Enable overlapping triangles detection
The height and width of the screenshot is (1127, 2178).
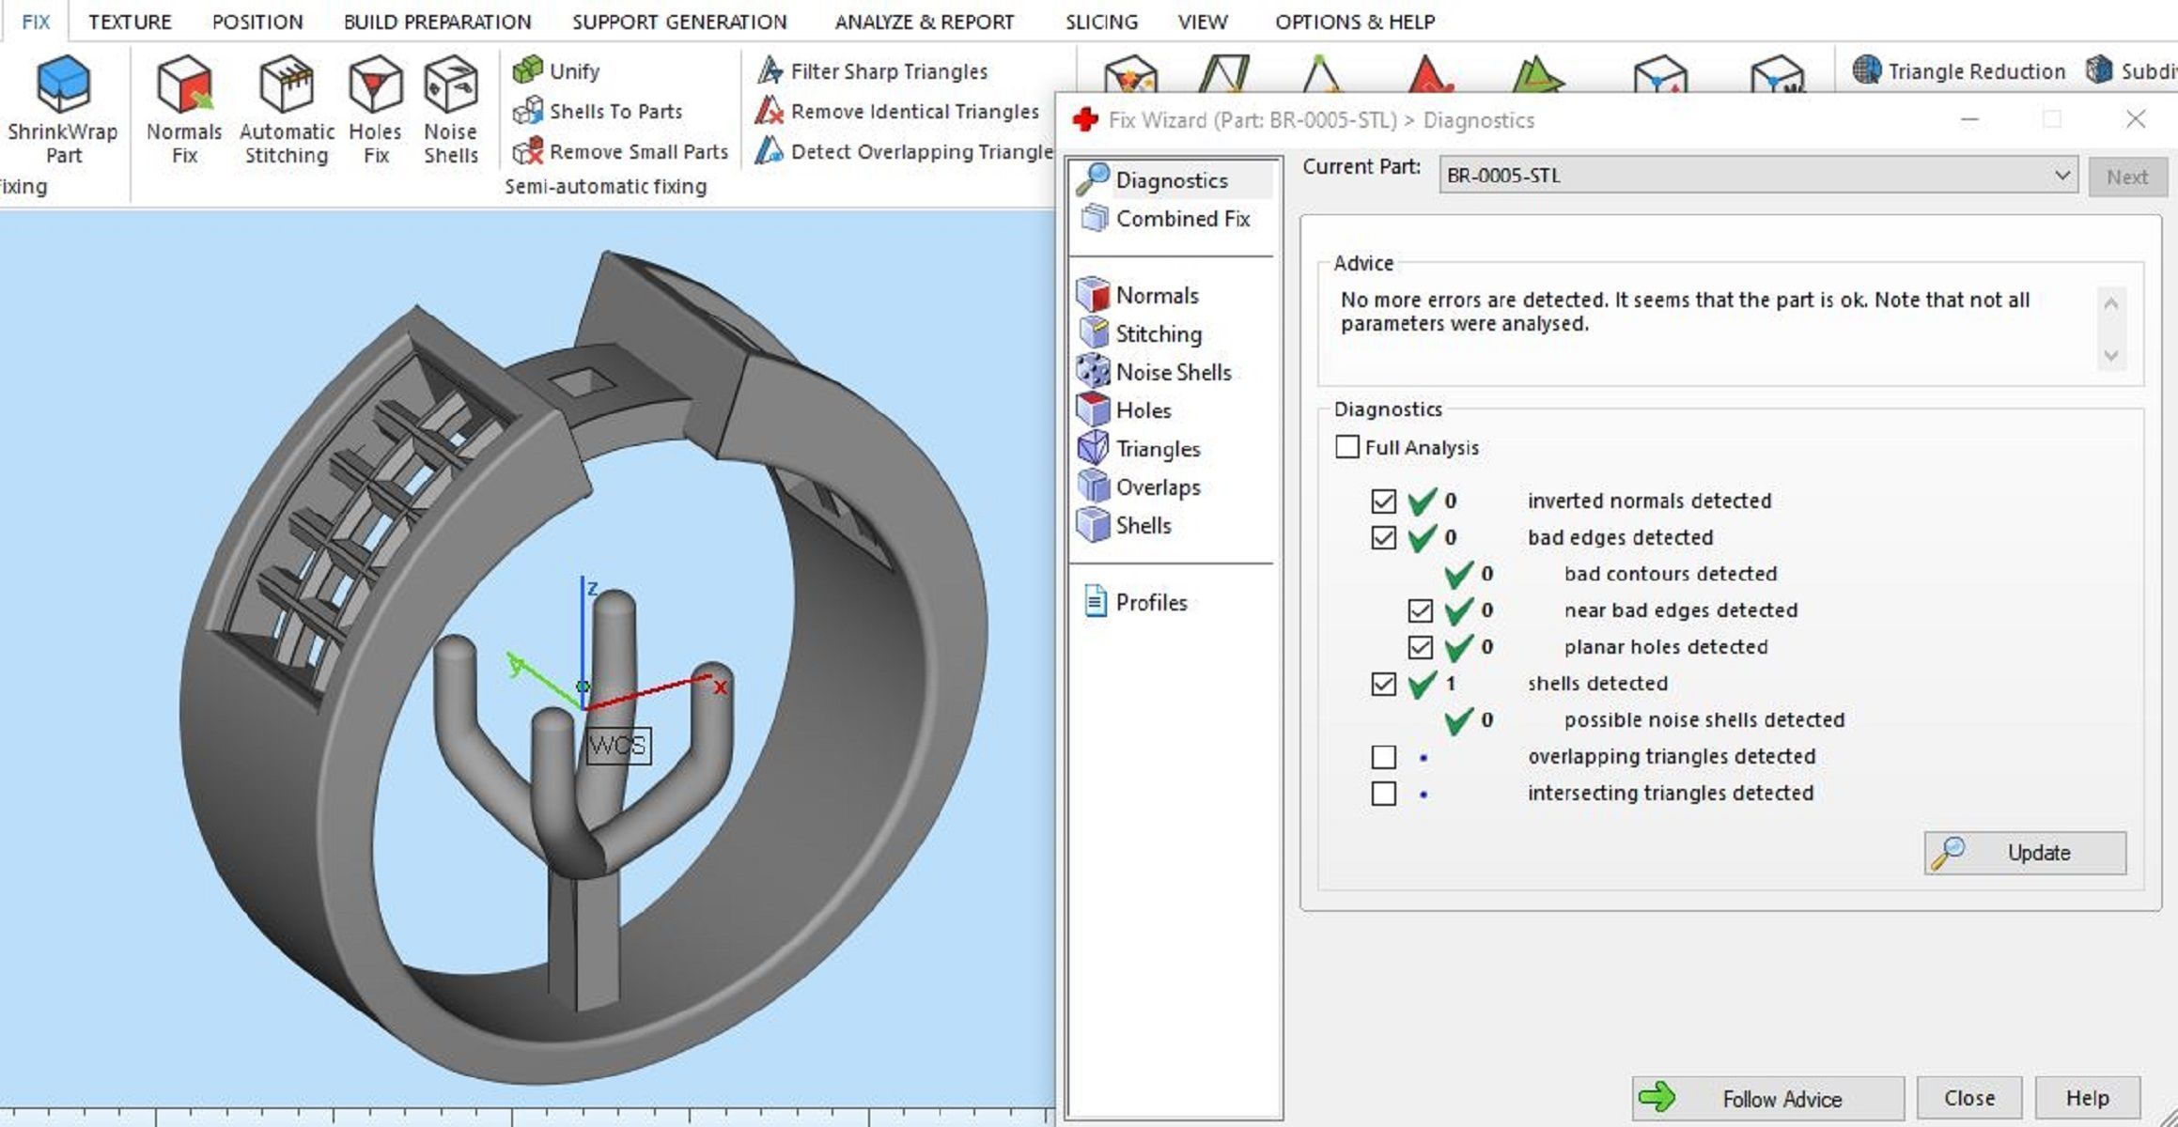(1383, 757)
